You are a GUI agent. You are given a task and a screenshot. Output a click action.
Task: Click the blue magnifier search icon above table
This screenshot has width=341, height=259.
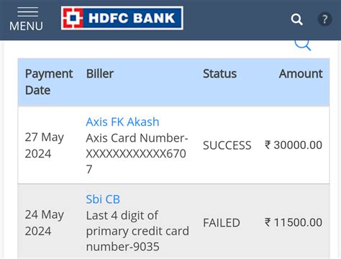pyautogui.click(x=303, y=45)
